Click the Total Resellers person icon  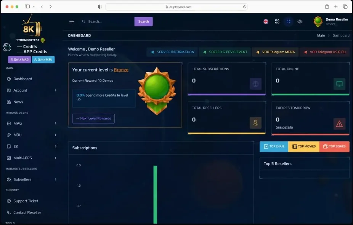pyautogui.click(x=255, y=123)
